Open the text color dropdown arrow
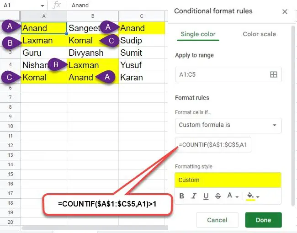297x233 pixels. click(x=237, y=197)
